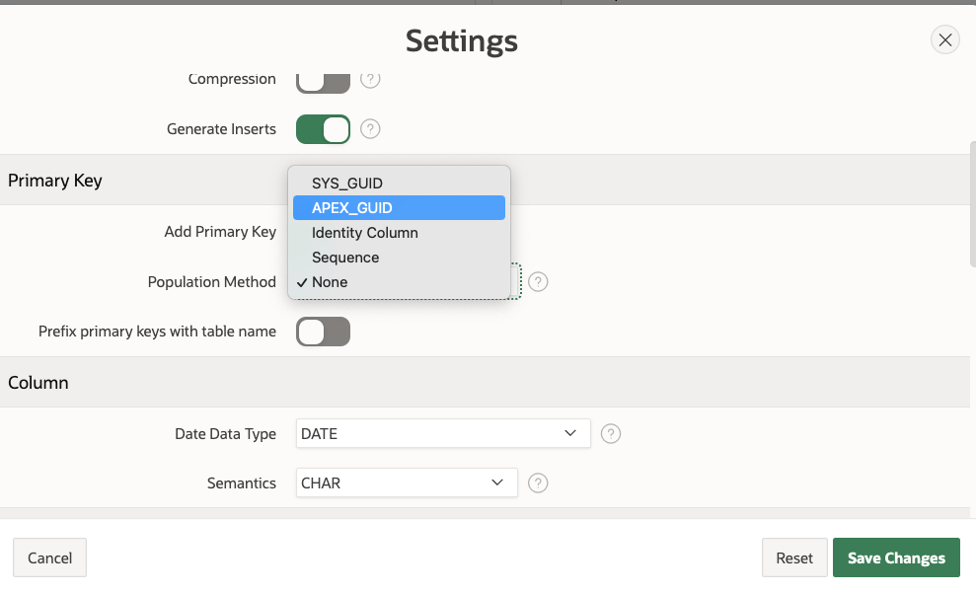Cancel the Settings dialog
This screenshot has height=593, width=976.
click(x=49, y=557)
